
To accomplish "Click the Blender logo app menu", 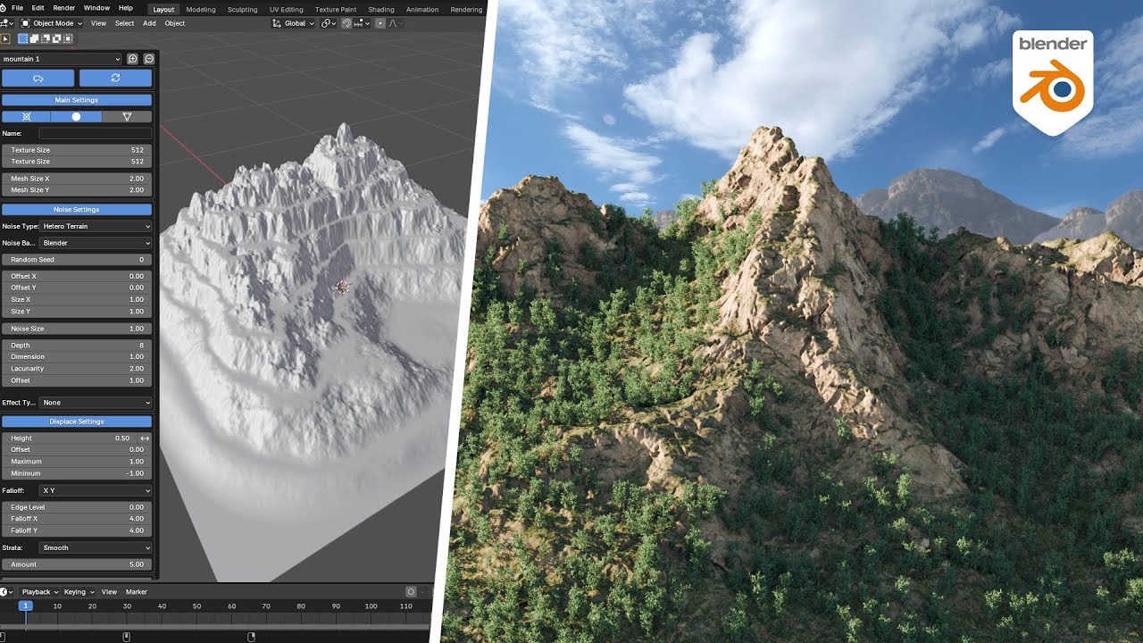I will [4, 8].
